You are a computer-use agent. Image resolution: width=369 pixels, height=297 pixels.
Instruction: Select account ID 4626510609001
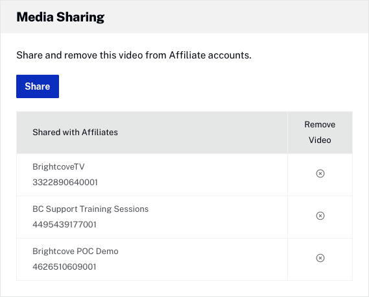[x=64, y=267]
